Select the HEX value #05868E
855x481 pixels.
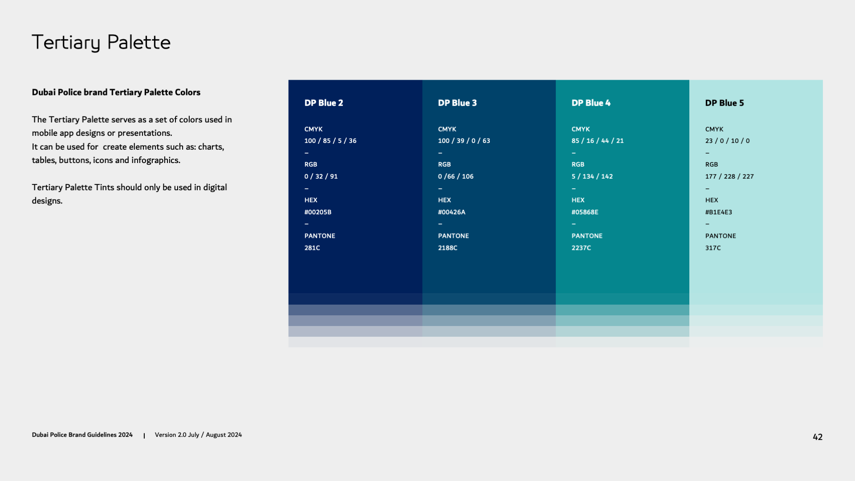(585, 212)
